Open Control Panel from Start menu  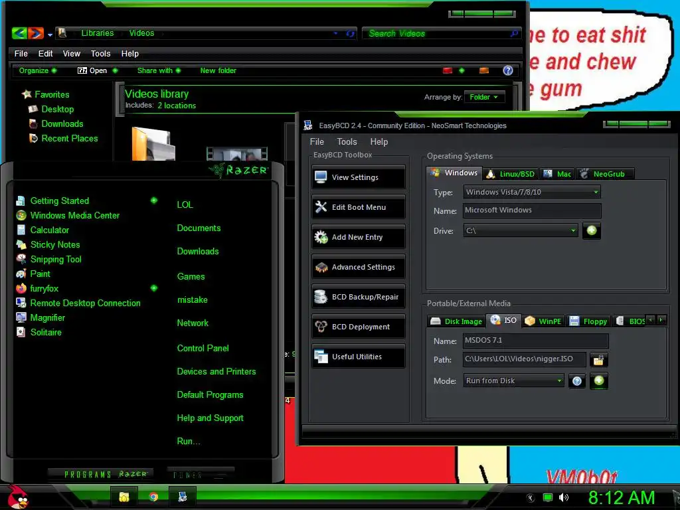203,348
